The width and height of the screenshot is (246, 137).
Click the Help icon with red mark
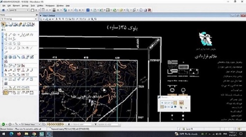[149, 10]
